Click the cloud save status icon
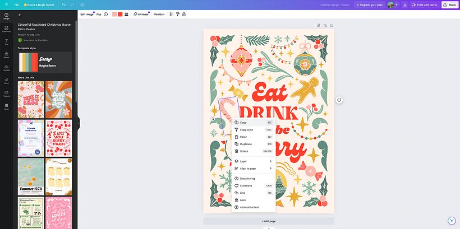The image size is (460, 229). [x=82, y=5]
